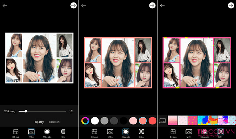This screenshot has height=139, width=236.
Task: Tap lower-right photo in pink-patterned collage
Action: pos(222,75)
